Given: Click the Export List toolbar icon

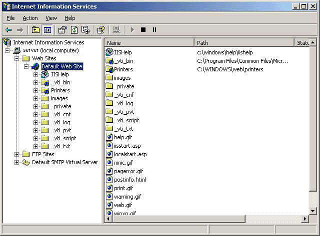Looking at the screenshot, I should coord(85,30).
